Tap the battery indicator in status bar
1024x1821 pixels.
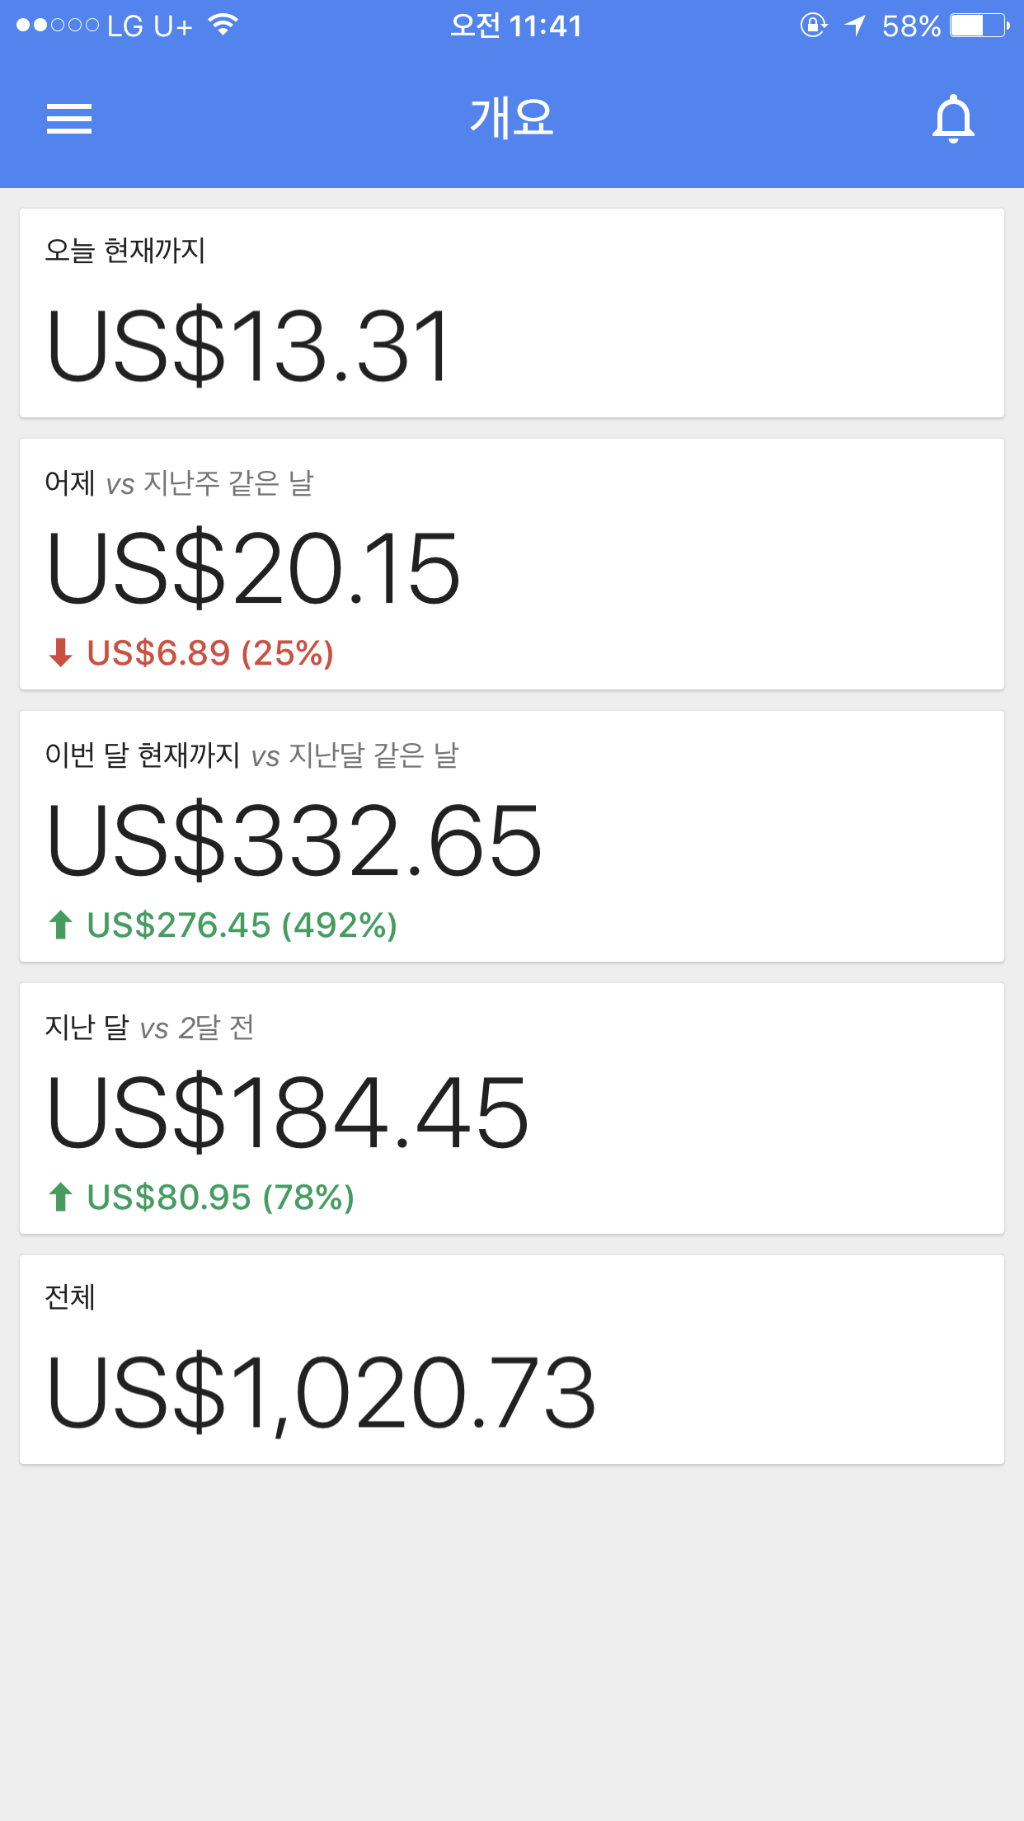point(979,26)
